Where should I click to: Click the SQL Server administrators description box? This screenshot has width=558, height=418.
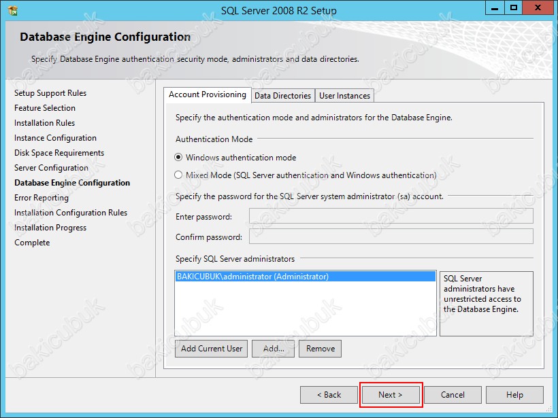487,304
